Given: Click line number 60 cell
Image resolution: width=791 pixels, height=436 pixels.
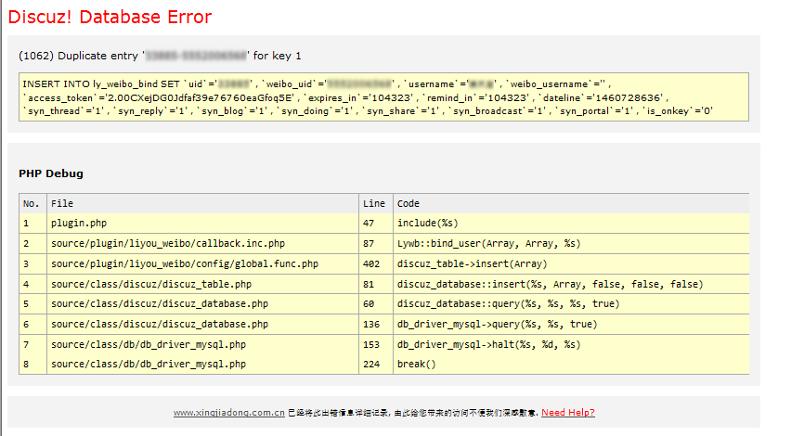Looking at the screenshot, I should [376, 304].
